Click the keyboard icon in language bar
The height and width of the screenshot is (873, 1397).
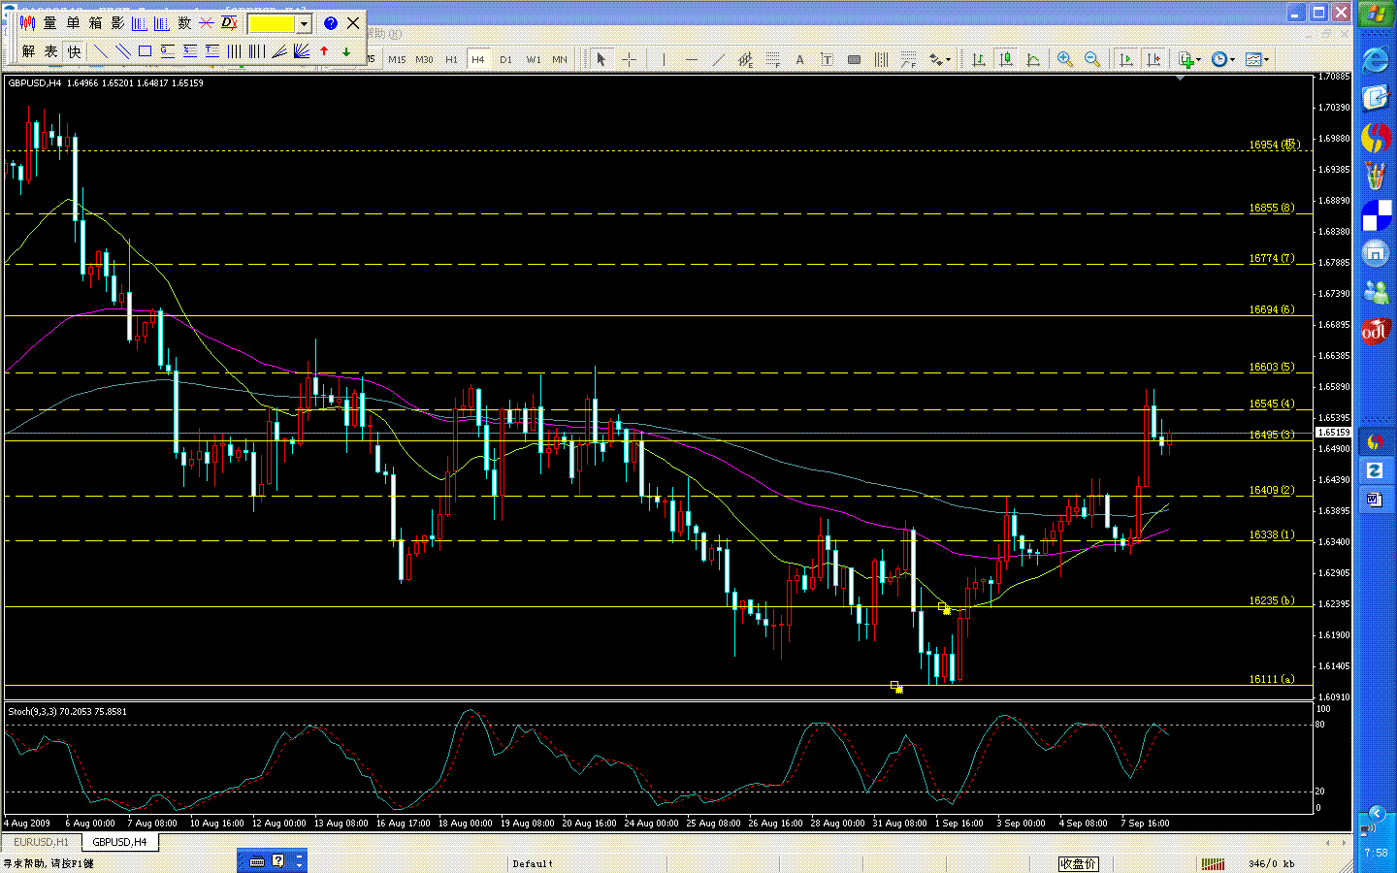point(257,860)
